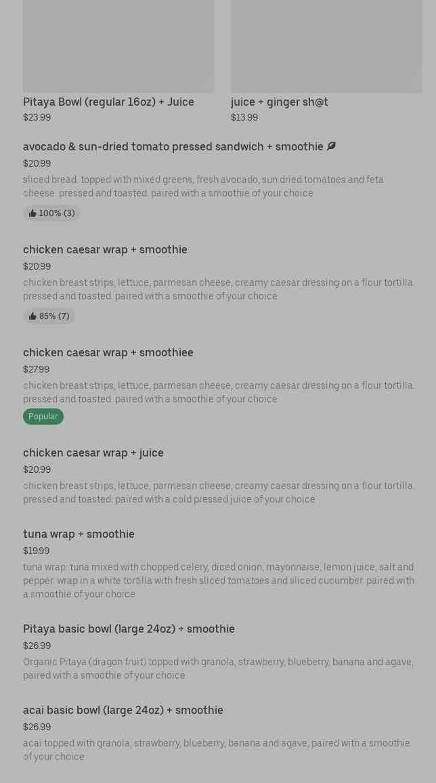Open chicken caesar wrap + smoothiee item

(x=108, y=352)
